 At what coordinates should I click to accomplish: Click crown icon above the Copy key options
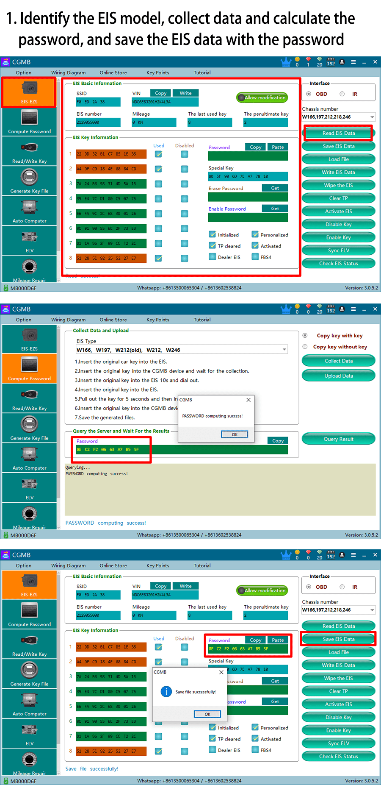click(286, 309)
